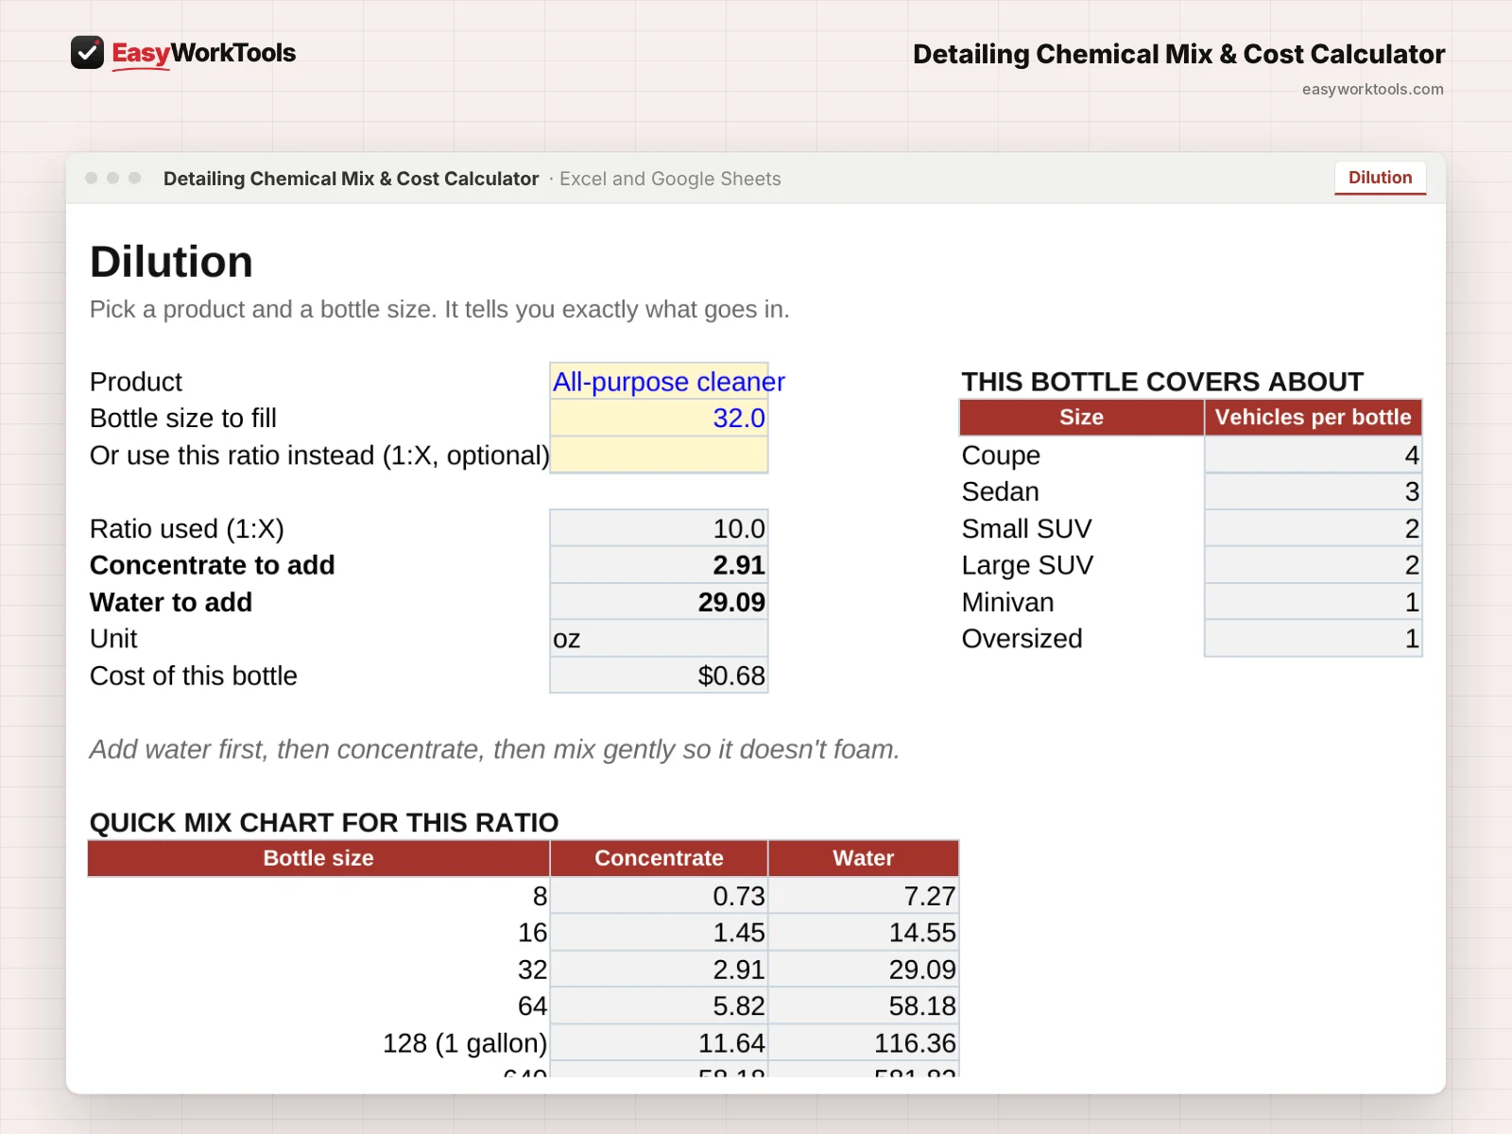
Task: Select the Coupe vehicles value 4
Action: click(1313, 455)
